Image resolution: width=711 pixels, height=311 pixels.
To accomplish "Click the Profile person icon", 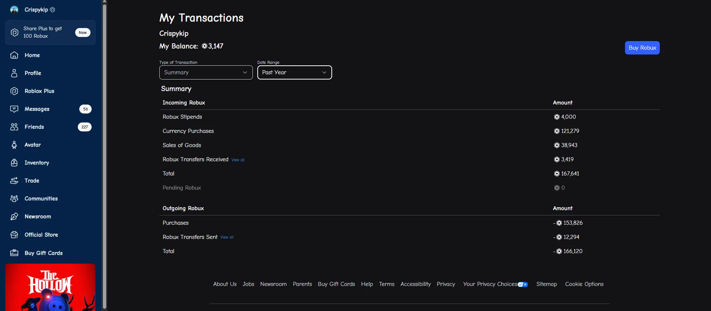I will pos(14,73).
